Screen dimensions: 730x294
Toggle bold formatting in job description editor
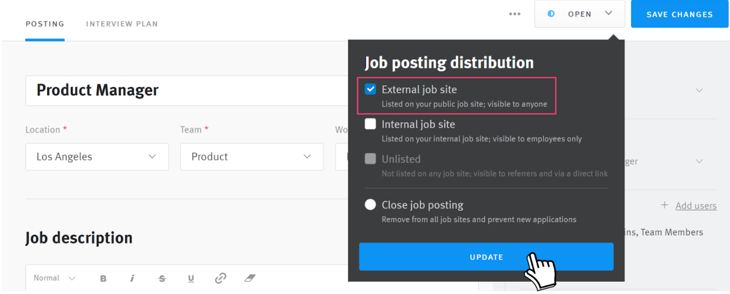point(103,278)
